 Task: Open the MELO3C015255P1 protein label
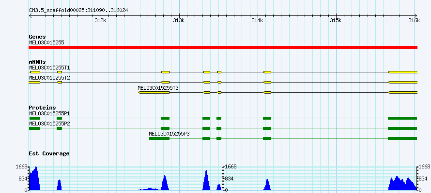[x=49, y=113]
